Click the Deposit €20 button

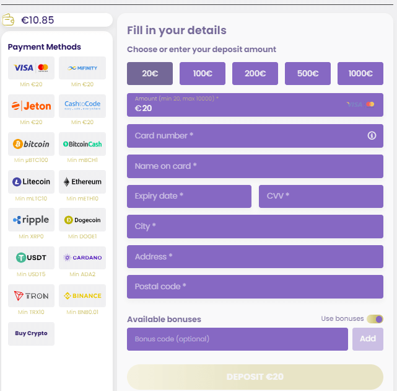(255, 377)
